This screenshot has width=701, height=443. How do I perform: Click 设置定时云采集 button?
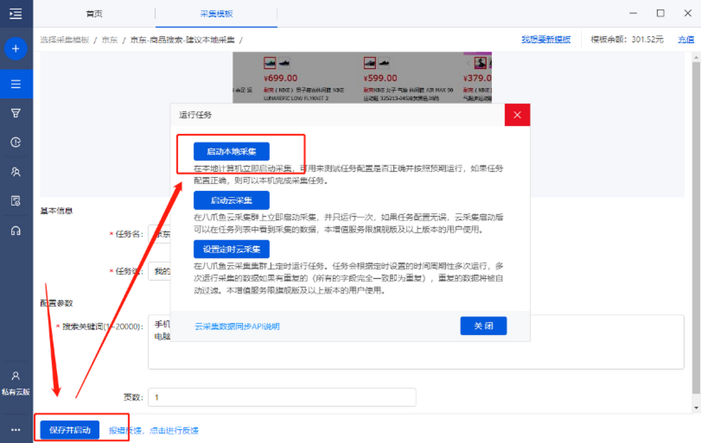point(231,249)
